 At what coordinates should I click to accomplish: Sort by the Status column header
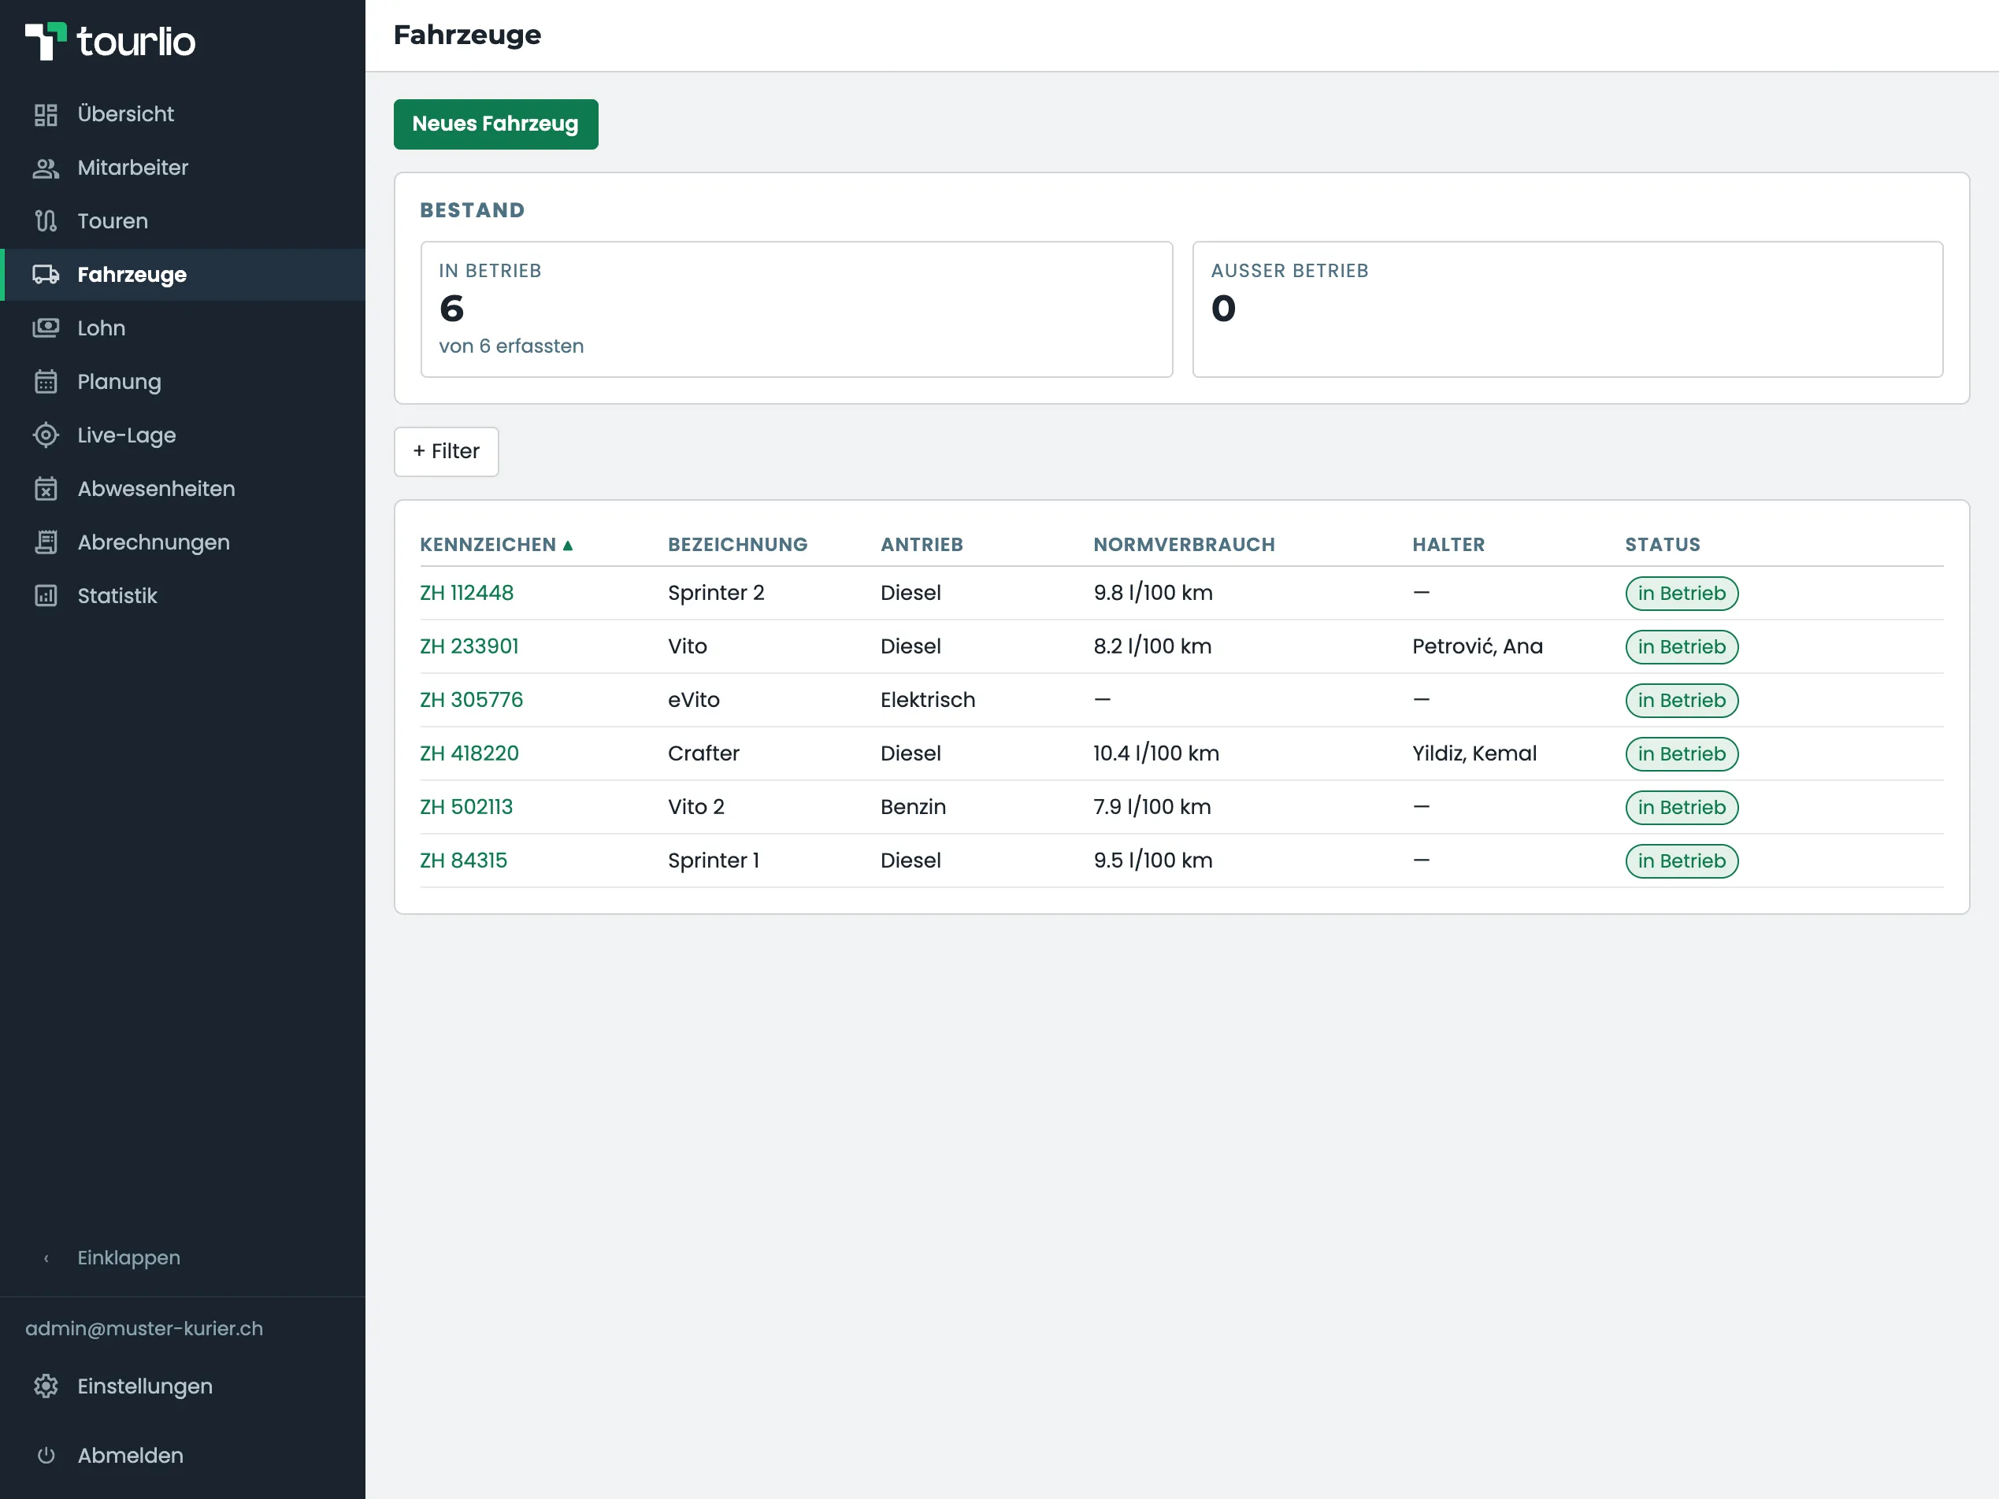point(1662,545)
